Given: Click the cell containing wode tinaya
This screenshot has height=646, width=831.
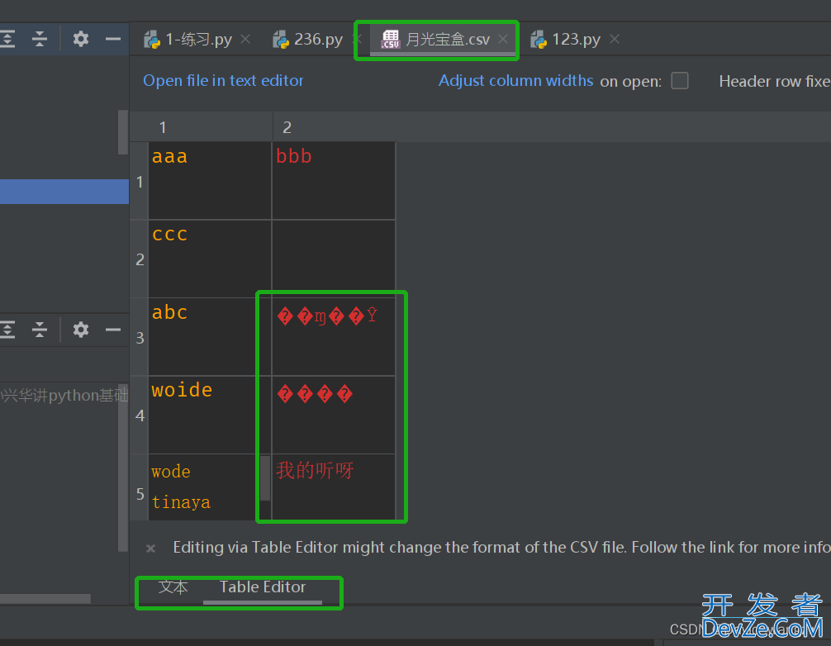Looking at the screenshot, I should click(205, 487).
